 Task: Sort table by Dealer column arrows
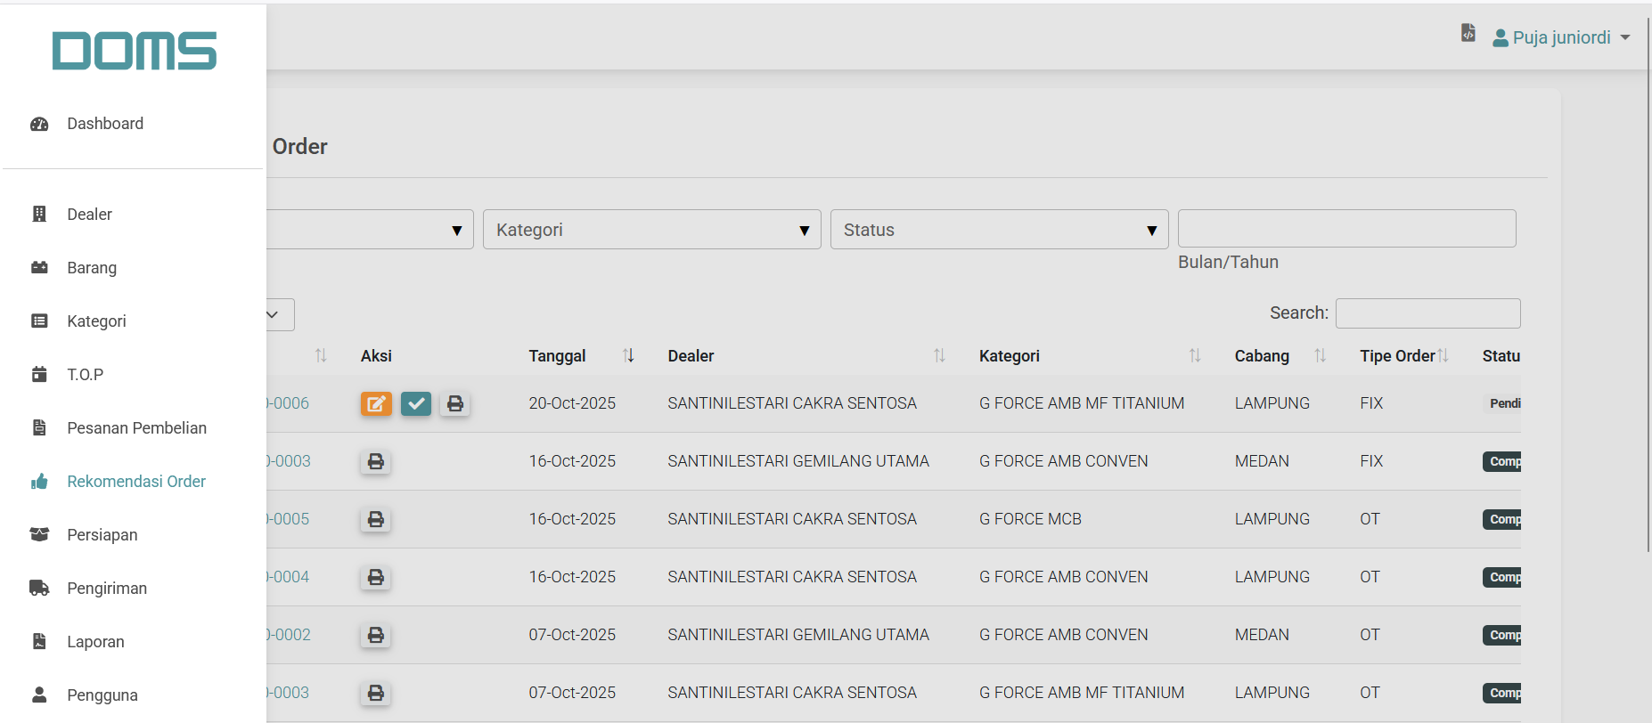point(939,356)
